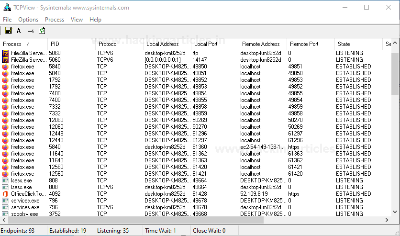Image resolution: width=400 pixels, height=236 pixels.
Task: Click firefox icon on local port 61420 row
Action: tap(5, 167)
